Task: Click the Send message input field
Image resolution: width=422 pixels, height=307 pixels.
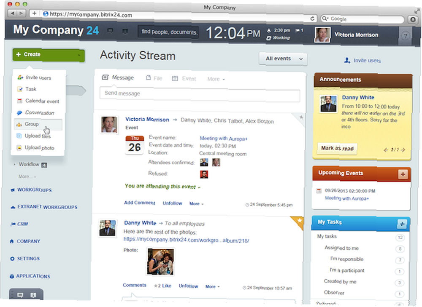Action: click(x=200, y=94)
